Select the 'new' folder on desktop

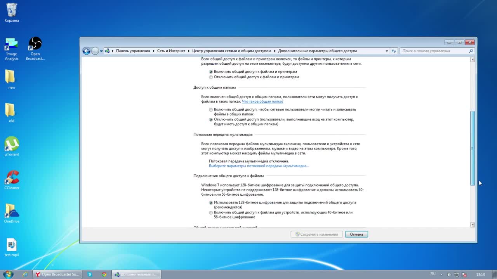tap(12, 79)
